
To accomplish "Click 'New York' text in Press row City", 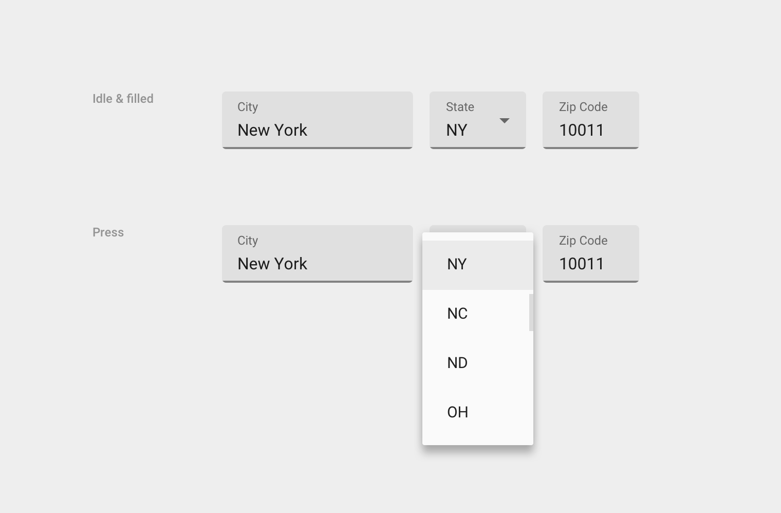I will pos(272,264).
